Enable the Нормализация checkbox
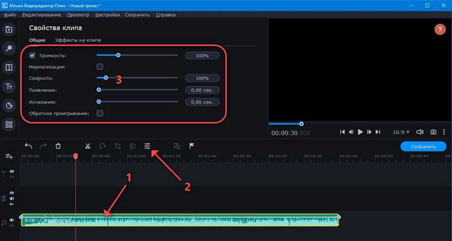 point(100,67)
